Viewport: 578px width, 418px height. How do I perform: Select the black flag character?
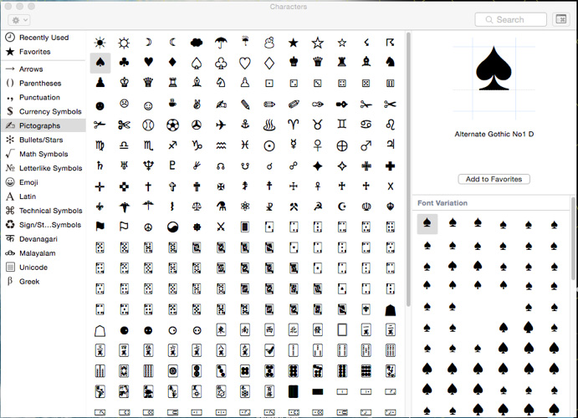(100, 227)
